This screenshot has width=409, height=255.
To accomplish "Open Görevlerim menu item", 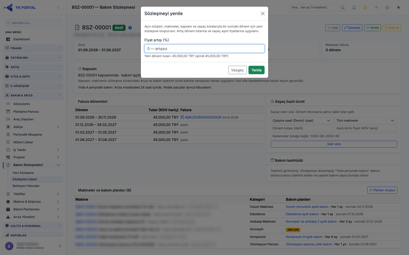I will tap(33, 104).
